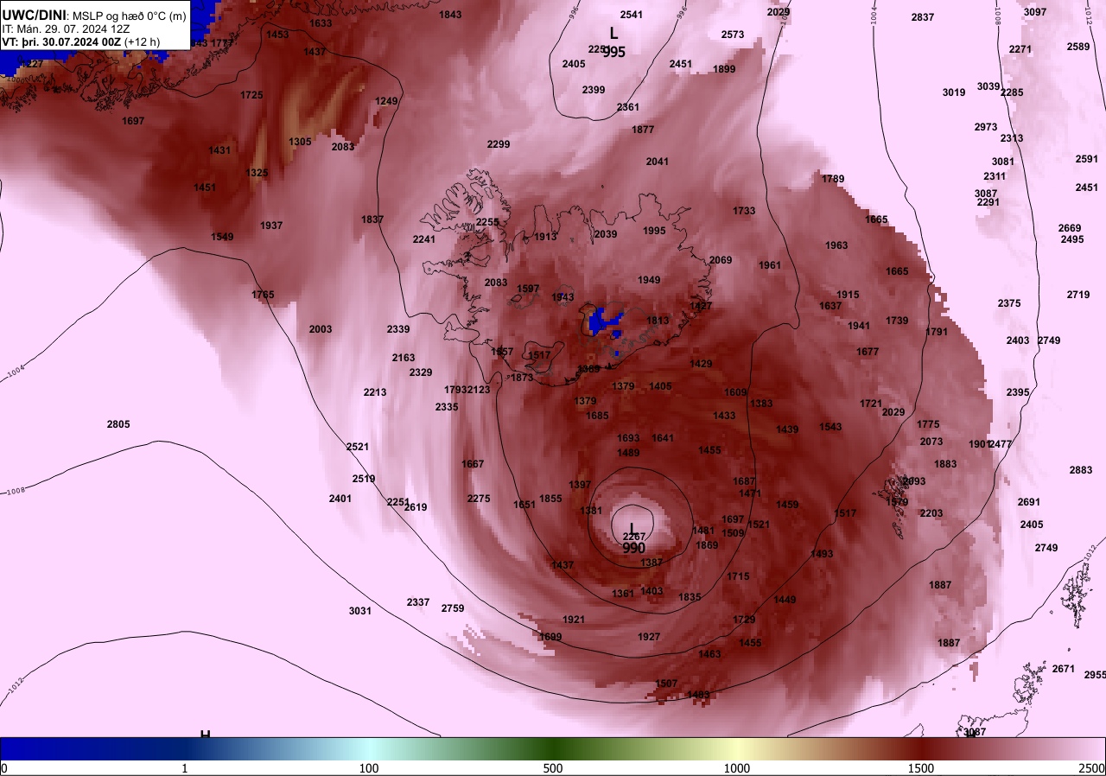Click the height value 1361

(x=623, y=594)
